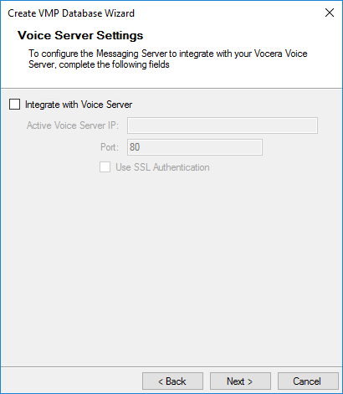
Task: Click the 'Integrate with Voice Server' label text
Action: click(x=79, y=105)
